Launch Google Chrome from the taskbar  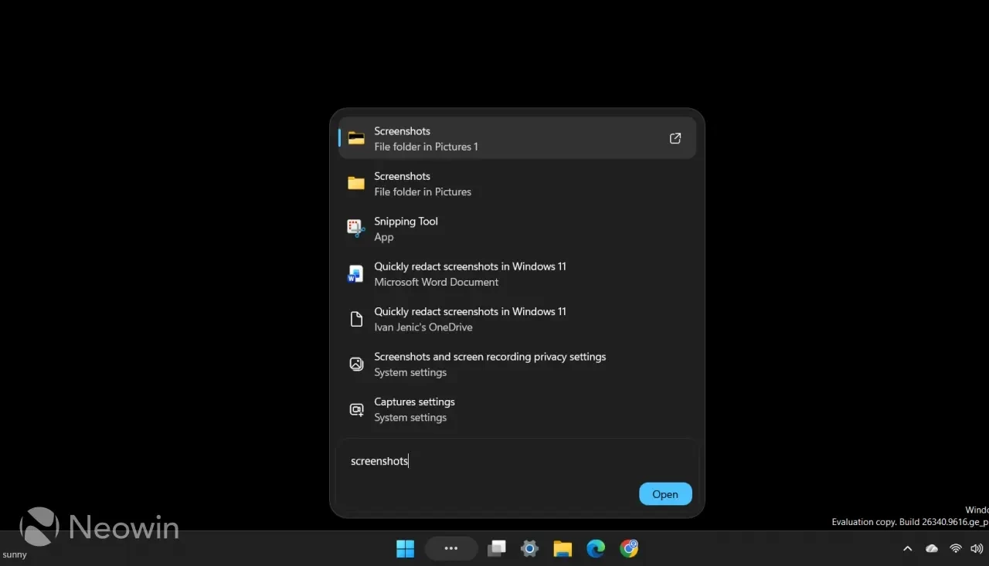(x=630, y=549)
